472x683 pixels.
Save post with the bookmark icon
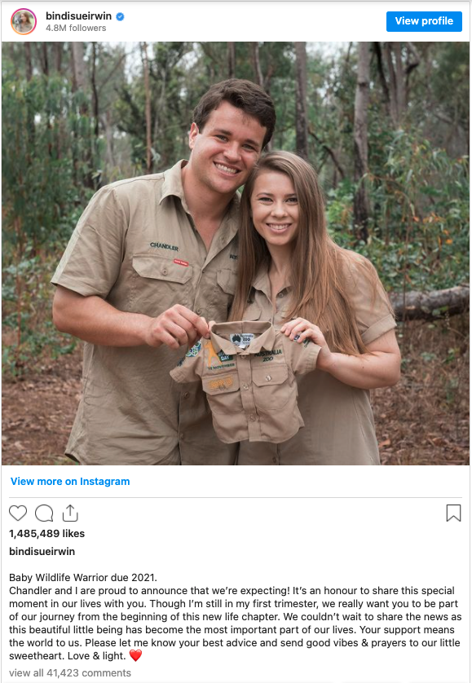pyautogui.click(x=453, y=513)
